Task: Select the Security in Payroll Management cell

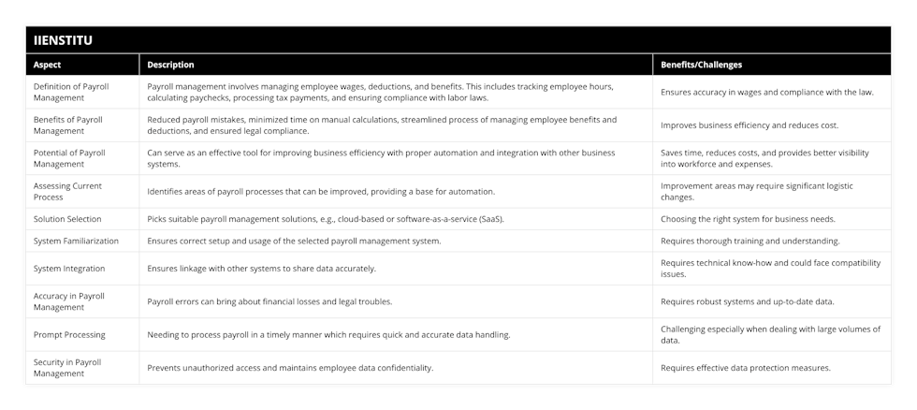Action: point(82,368)
